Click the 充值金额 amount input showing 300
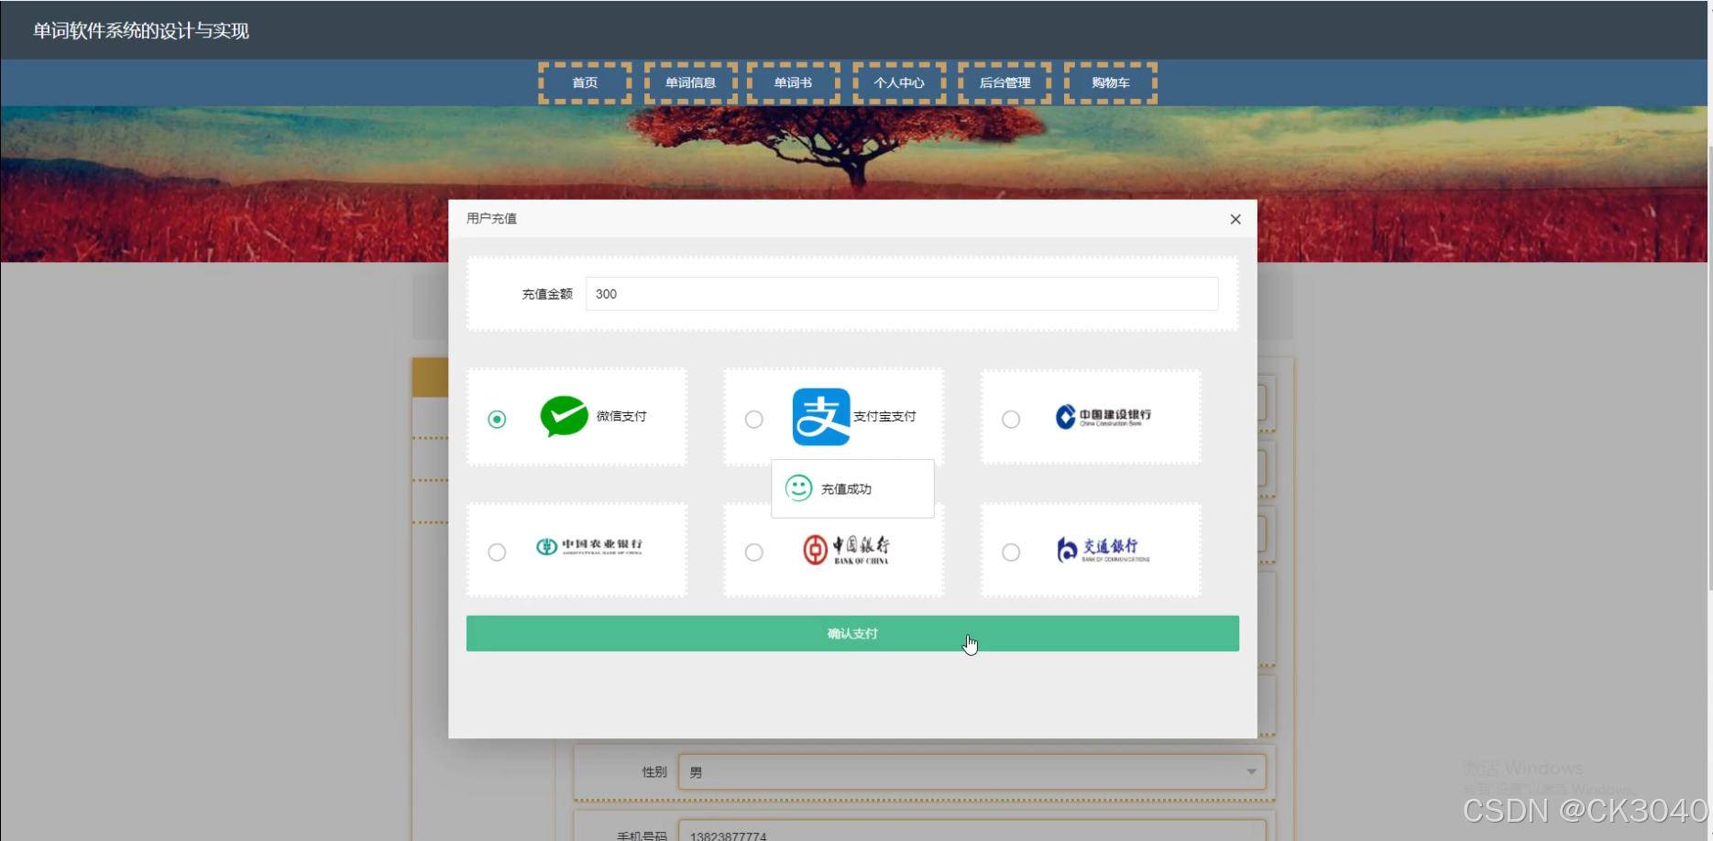Screen dimensions: 1713x841 click(901, 293)
